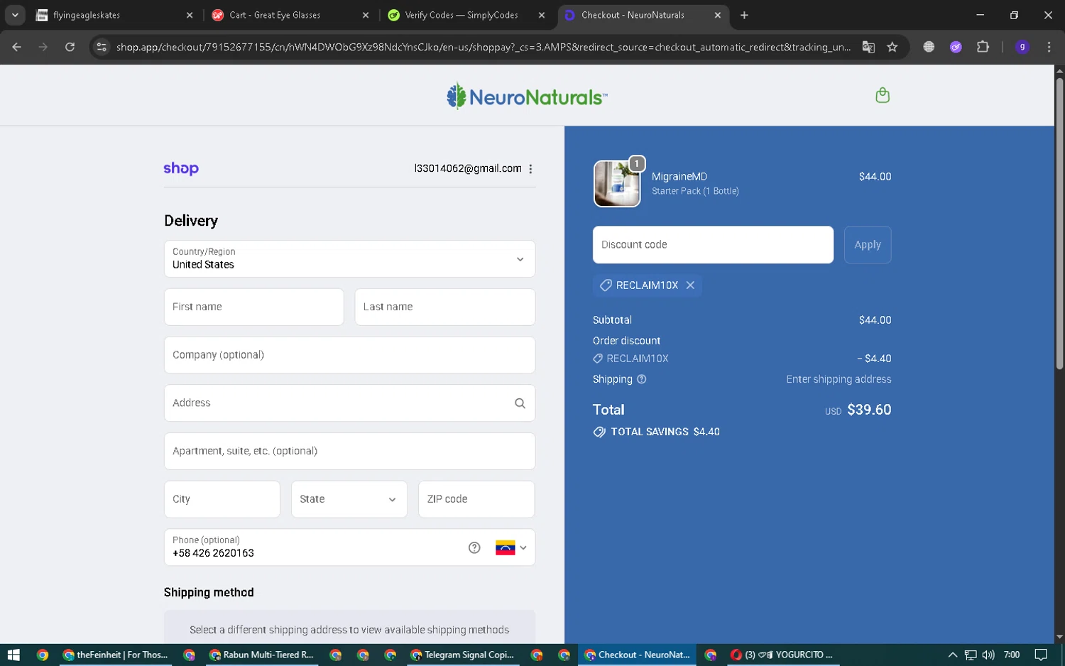The image size is (1065, 666).
Task: Show phone number help tooltip icon
Action: (474, 547)
